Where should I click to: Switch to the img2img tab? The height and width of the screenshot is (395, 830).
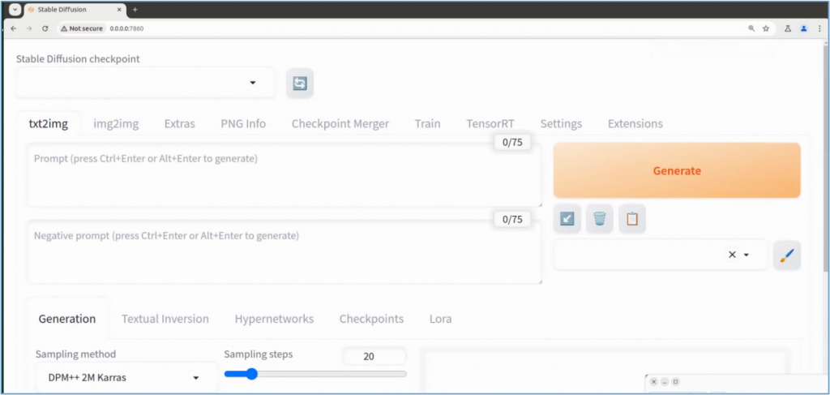pyautogui.click(x=116, y=124)
